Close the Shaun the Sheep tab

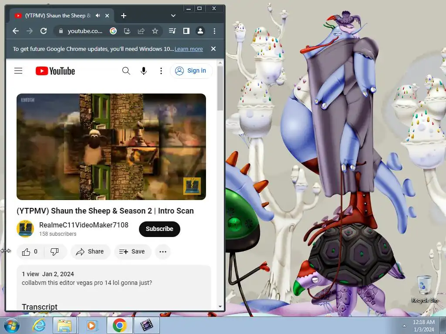(107, 16)
